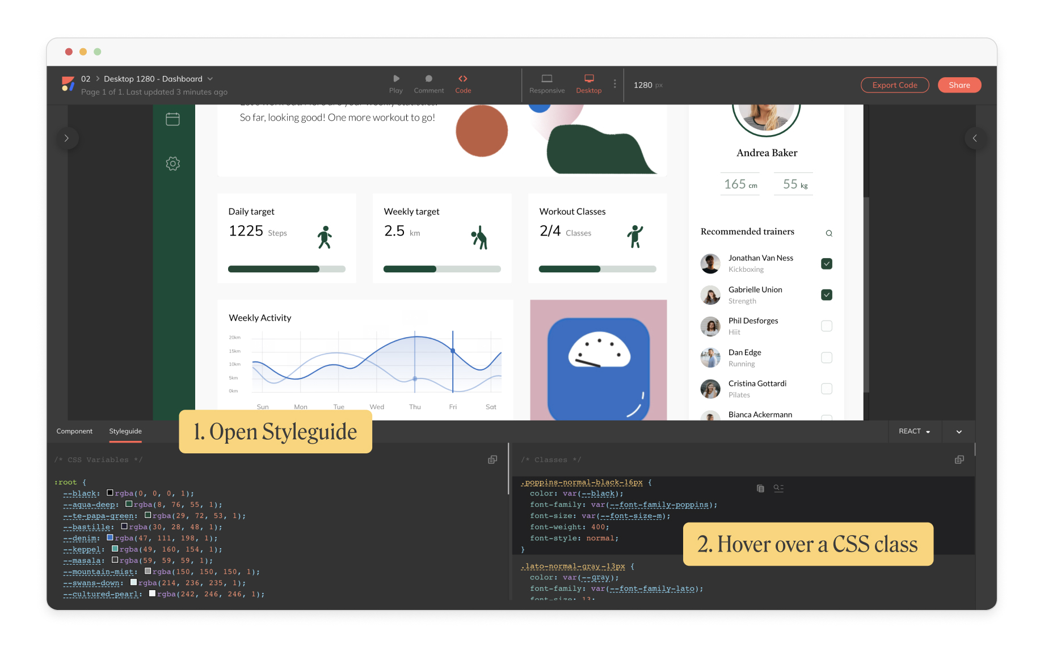Click the settings gear in green sidebar
The image size is (1044, 648).
pyautogui.click(x=172, y=164)
